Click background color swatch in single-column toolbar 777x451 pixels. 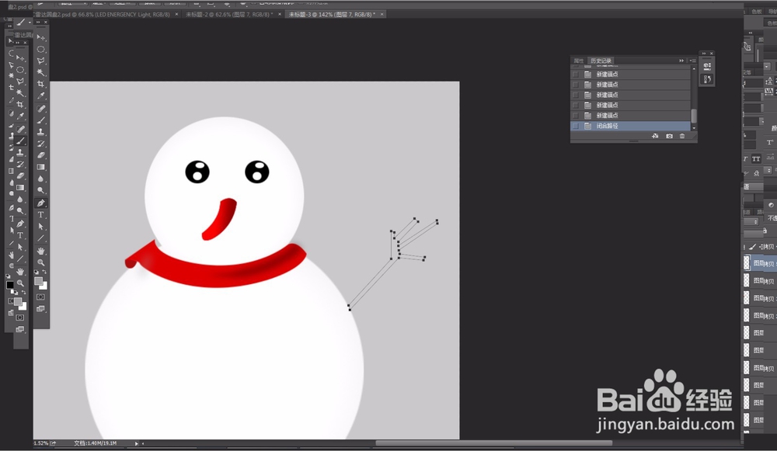[x=44, y=286]
